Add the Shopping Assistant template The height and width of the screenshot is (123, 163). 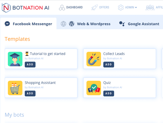(30, 93)
